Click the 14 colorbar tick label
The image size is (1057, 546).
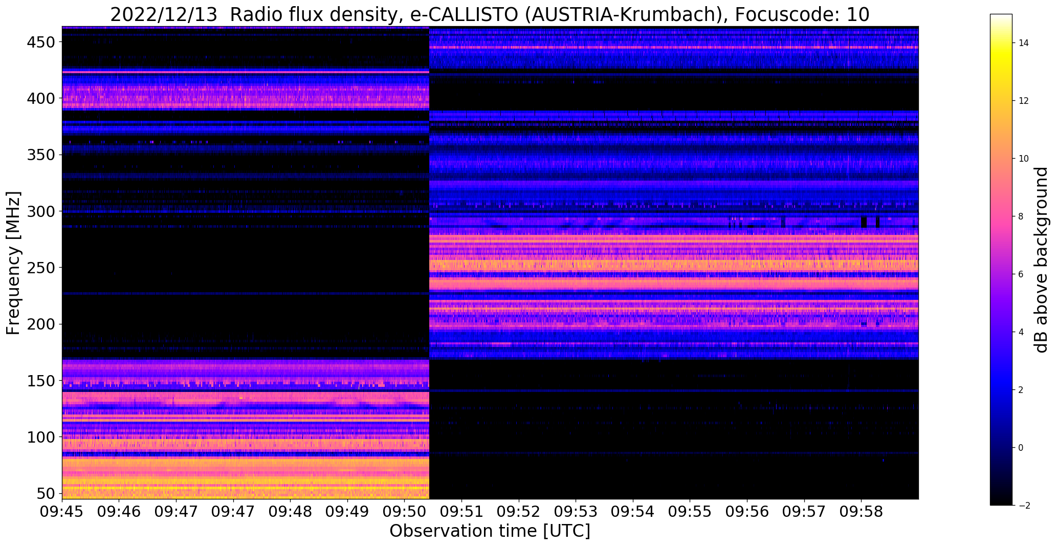click(1023, 43)
